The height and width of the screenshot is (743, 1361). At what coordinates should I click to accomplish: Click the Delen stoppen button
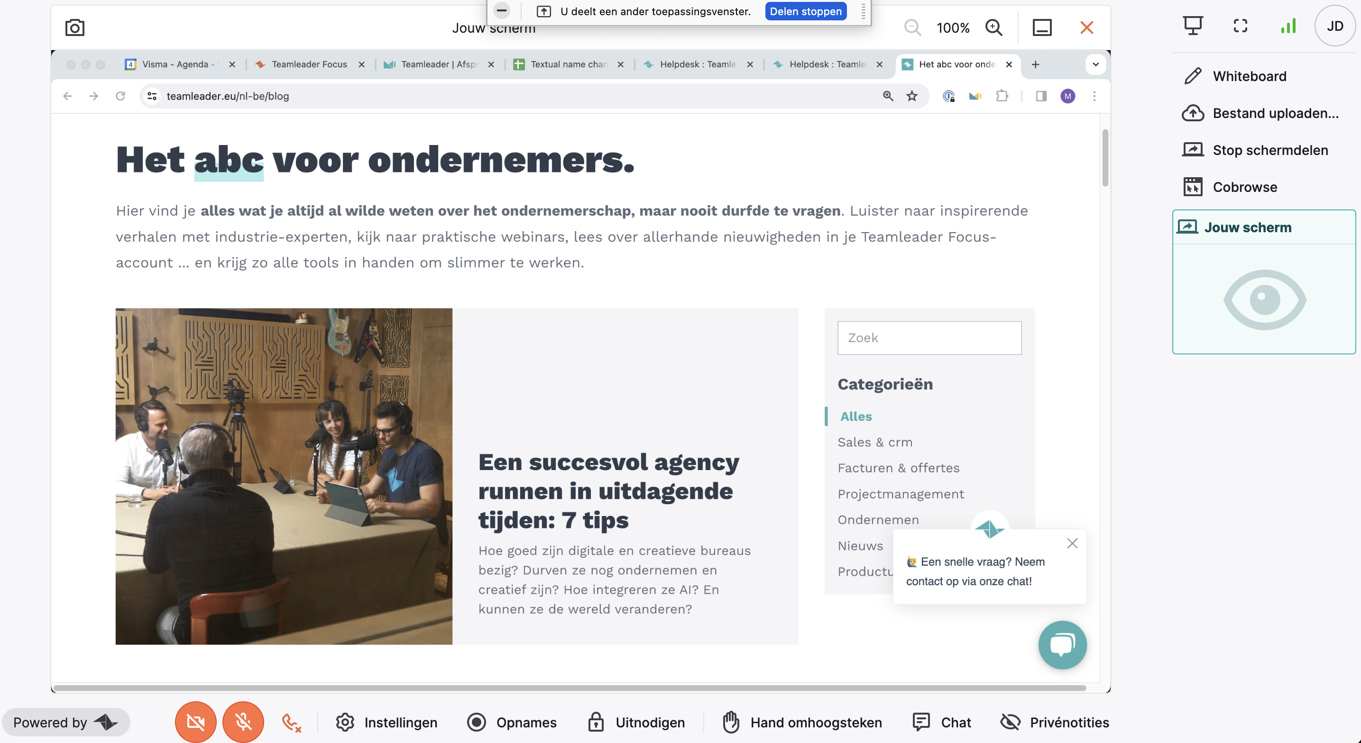coord(806,12)
